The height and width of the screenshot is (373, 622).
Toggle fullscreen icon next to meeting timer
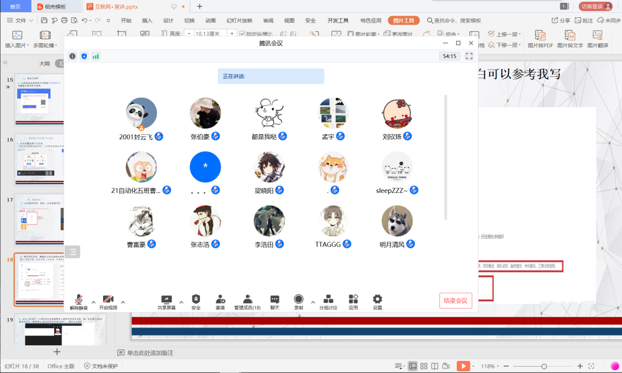pyautogui.click(x=469, y=56)
